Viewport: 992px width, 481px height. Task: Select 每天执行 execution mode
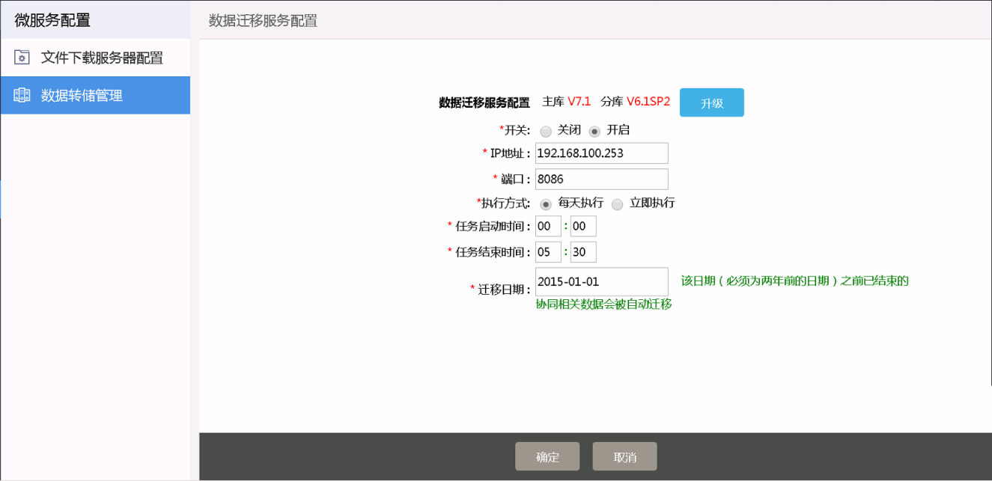(x=546, y=203)
